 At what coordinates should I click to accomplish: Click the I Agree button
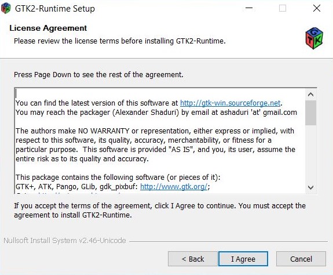pyautogui.click(x=243, y=259)
